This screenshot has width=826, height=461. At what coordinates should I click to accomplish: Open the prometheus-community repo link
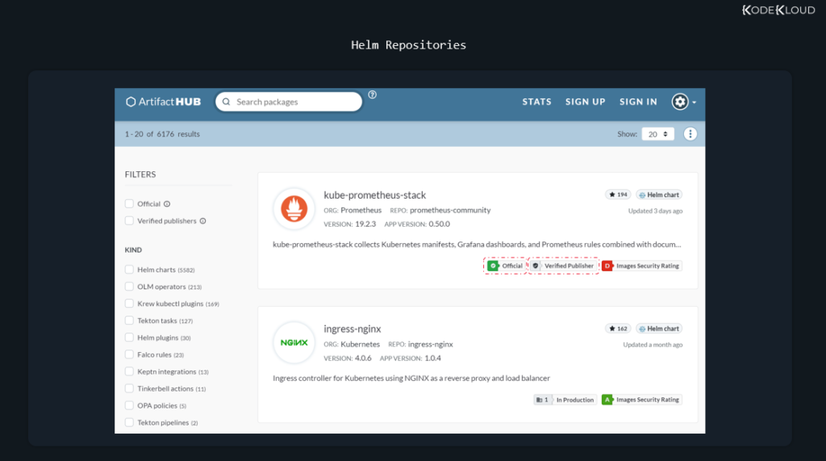point(450,210)
